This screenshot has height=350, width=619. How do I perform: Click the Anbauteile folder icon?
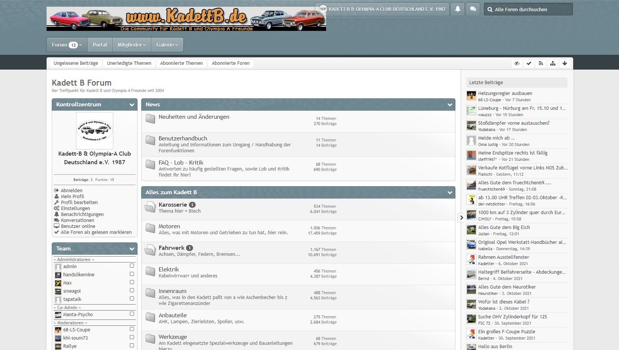click(150, 317)
